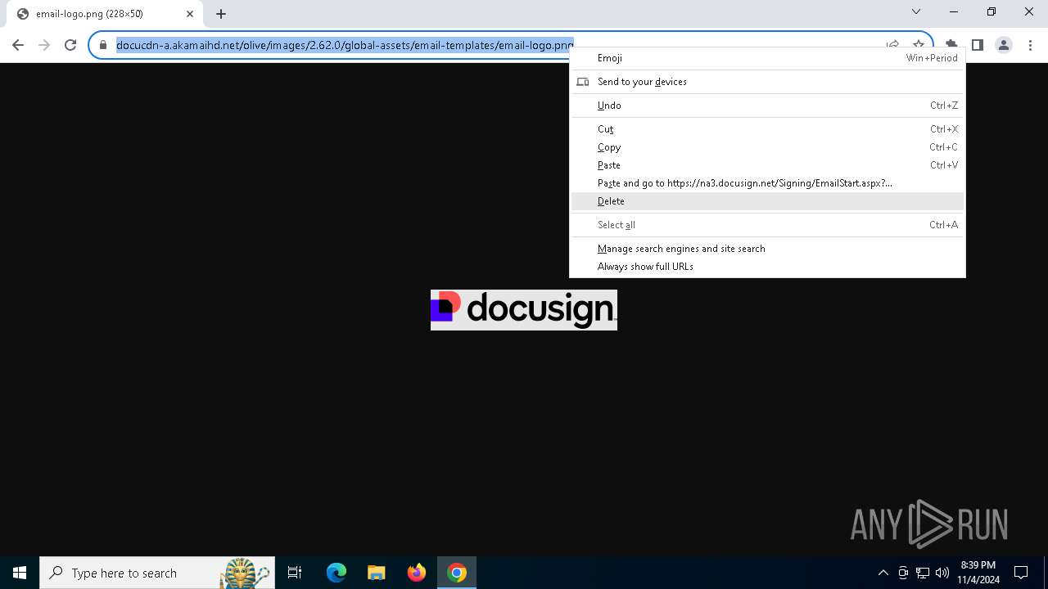The width and height of the screenshot is (1048, 589).
Task: Select Paste and go to docusign URL
Action: (767, 183)
